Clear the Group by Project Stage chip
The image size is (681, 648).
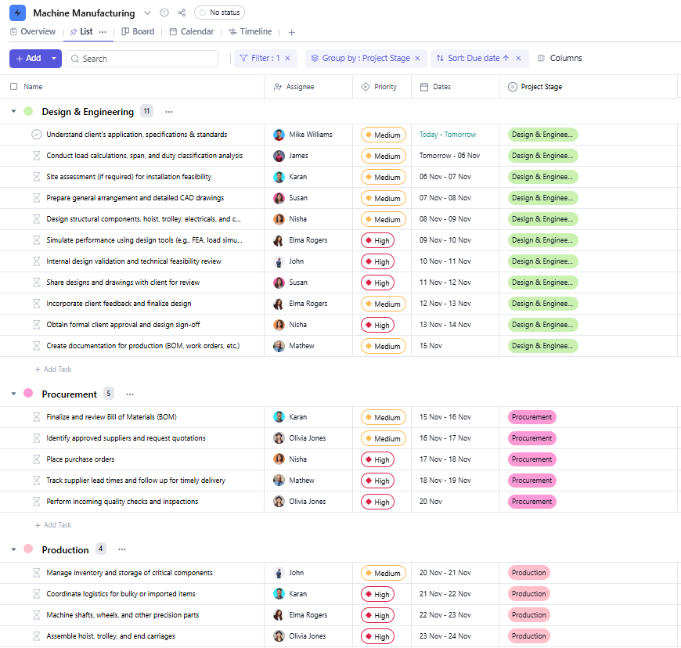click(417, 58)
